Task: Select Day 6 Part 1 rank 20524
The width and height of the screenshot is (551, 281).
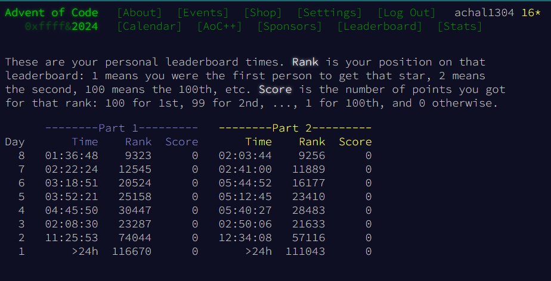Action: 135,183
